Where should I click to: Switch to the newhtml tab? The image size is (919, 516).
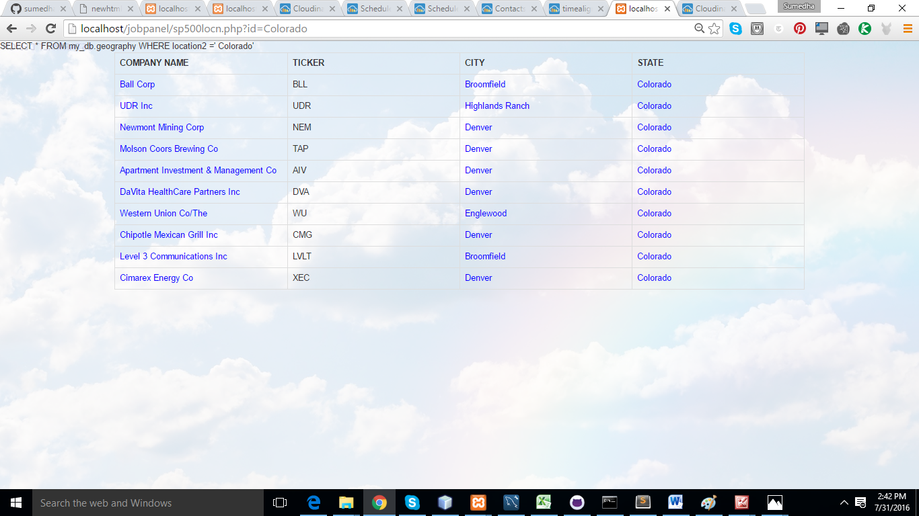point(104,9)
